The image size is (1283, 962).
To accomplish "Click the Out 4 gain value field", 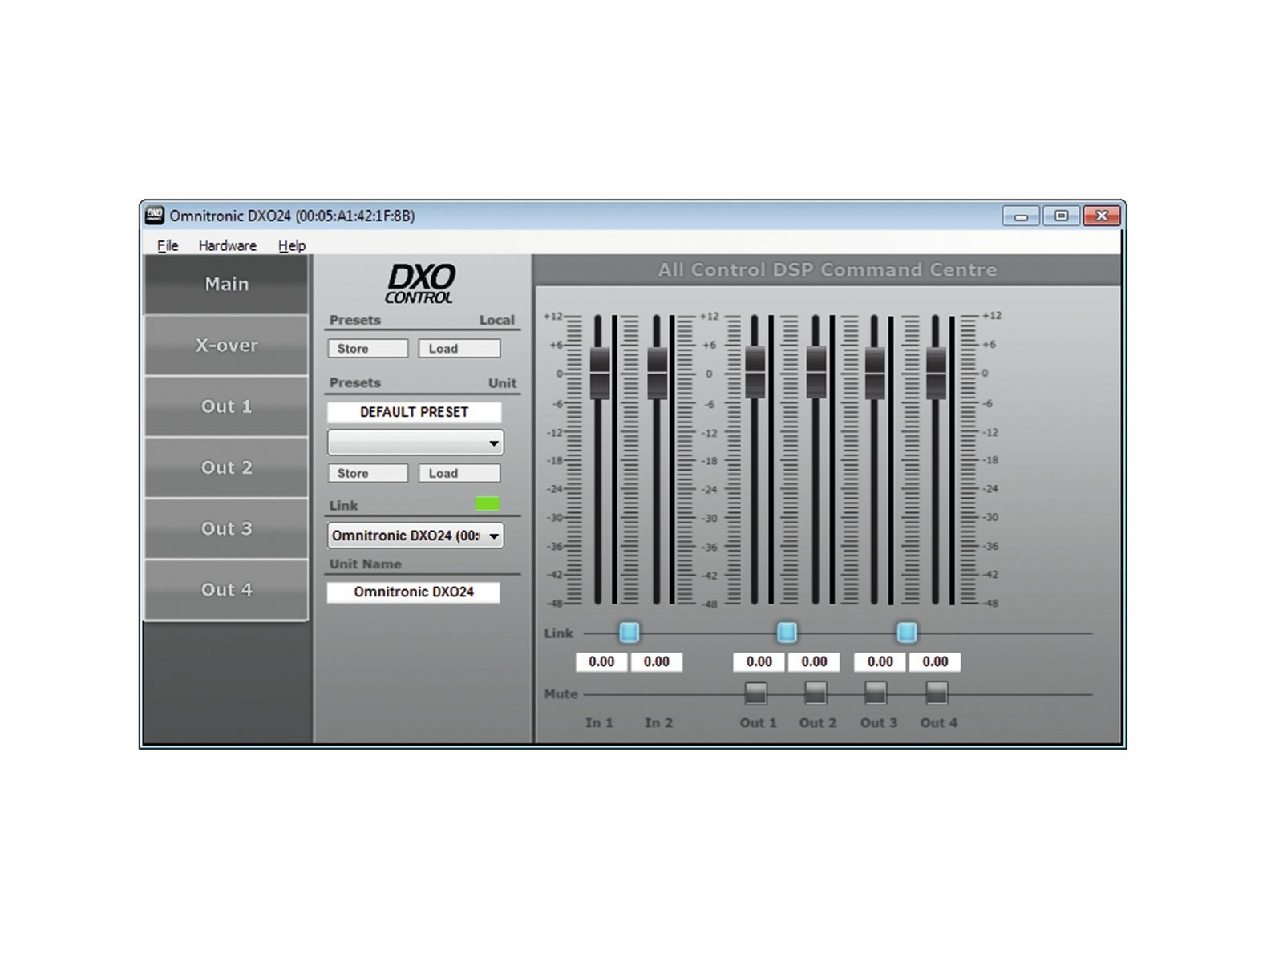I will coord(935,662).
